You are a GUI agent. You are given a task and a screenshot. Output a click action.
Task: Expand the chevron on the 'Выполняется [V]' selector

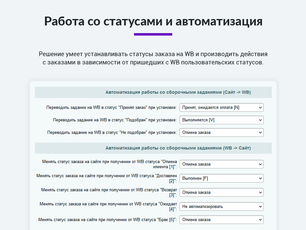click(x=260, y=120)
